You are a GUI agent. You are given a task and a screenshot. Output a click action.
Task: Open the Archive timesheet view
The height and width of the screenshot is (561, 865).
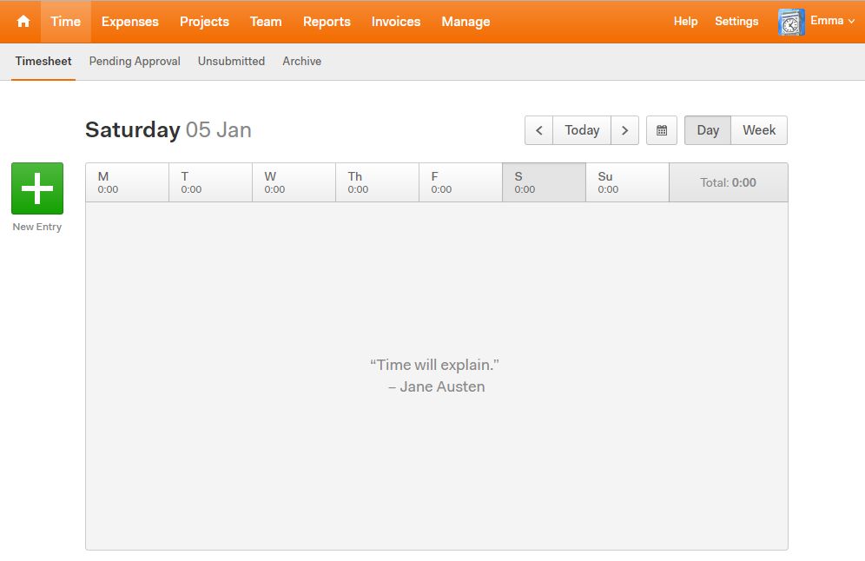pyautogui.click(x=301, y=61)
